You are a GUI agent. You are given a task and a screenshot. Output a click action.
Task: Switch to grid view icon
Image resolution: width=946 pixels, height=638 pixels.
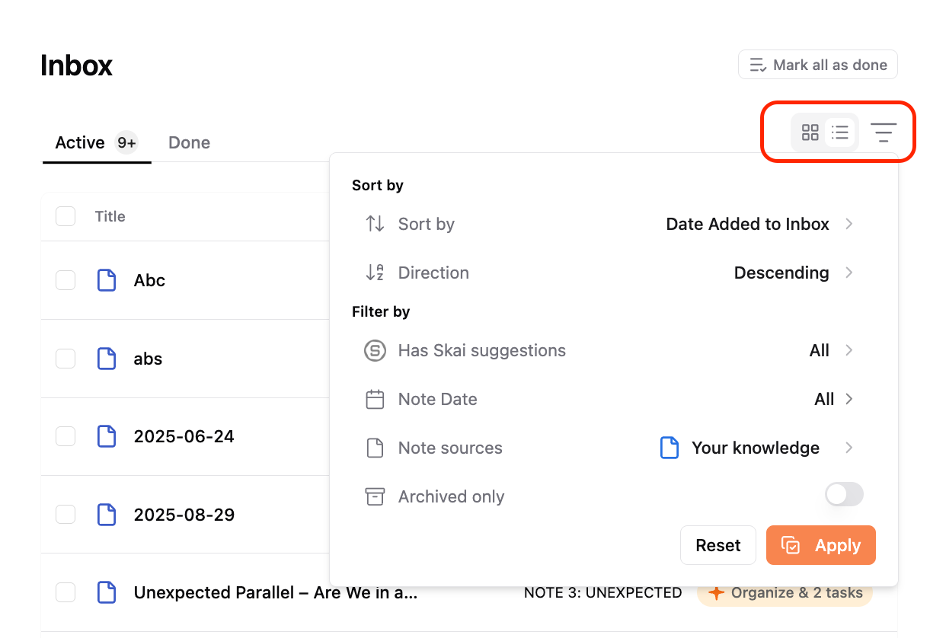(810, 132)
